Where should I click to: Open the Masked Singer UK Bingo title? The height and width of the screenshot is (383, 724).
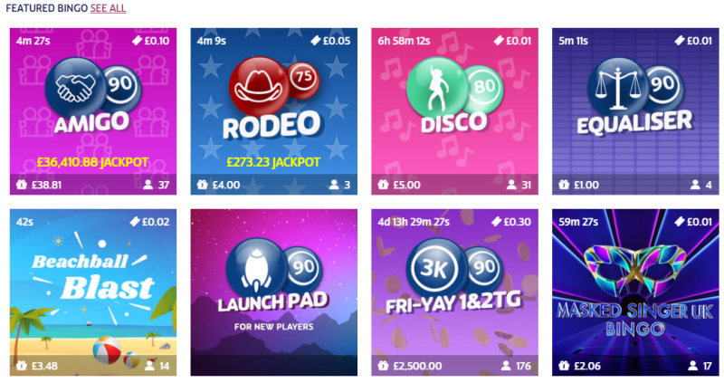[635, 319]
